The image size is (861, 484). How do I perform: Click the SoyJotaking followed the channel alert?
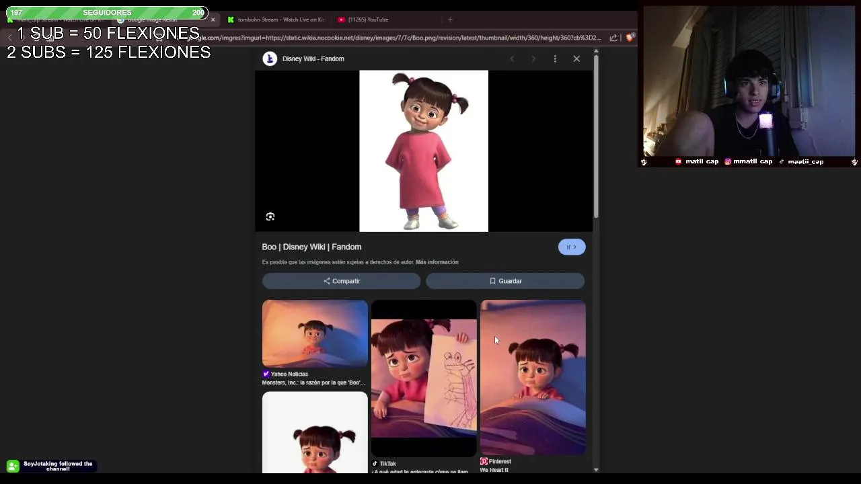[x=51, y=466]
